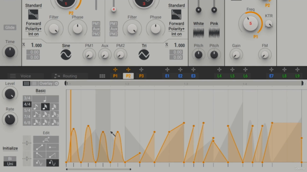The width and height of the screenshot is (307, 172).
Task: Switch to horizontal lines grid view
Action: tap(34, 84)
